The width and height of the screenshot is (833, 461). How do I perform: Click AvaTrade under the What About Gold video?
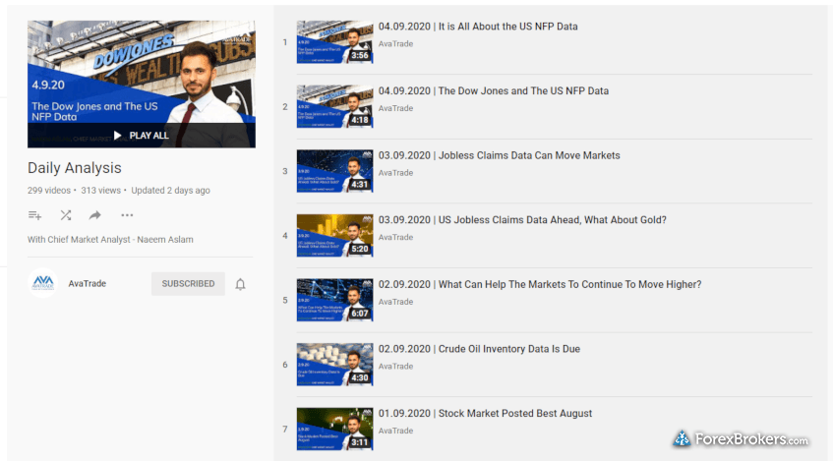click(395, 238)
